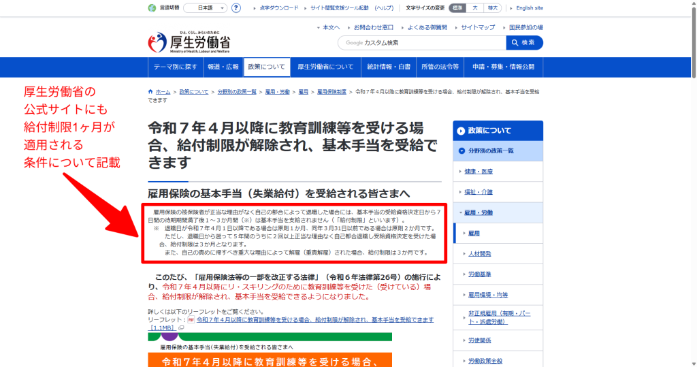Collapse the 雇用・労働 sidebar section
Image resolution: width=697 pixels, height=367 pixels.
click(x=461, y=212)
